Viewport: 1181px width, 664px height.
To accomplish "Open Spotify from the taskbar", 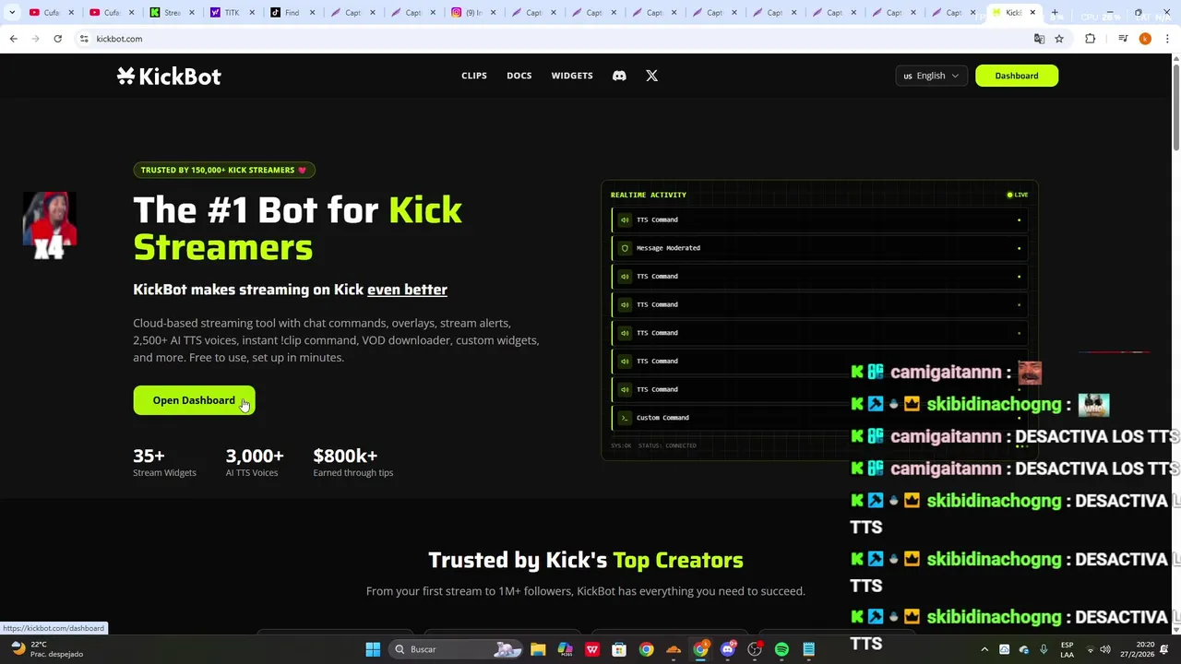I will pyautogui.click(x=781, y=649).
